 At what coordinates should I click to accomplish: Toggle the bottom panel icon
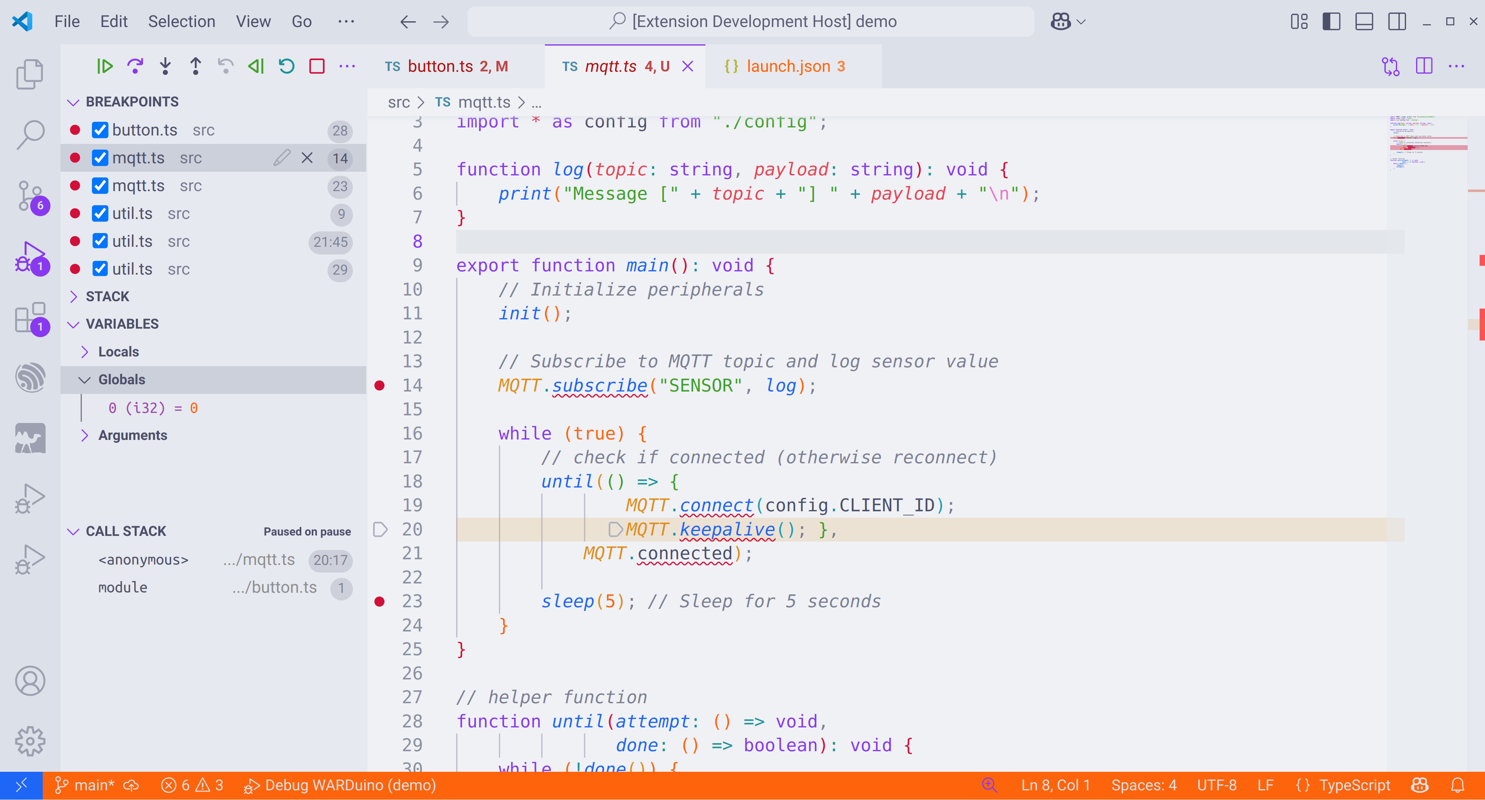pyautogui.click(x=1364, y=21)
